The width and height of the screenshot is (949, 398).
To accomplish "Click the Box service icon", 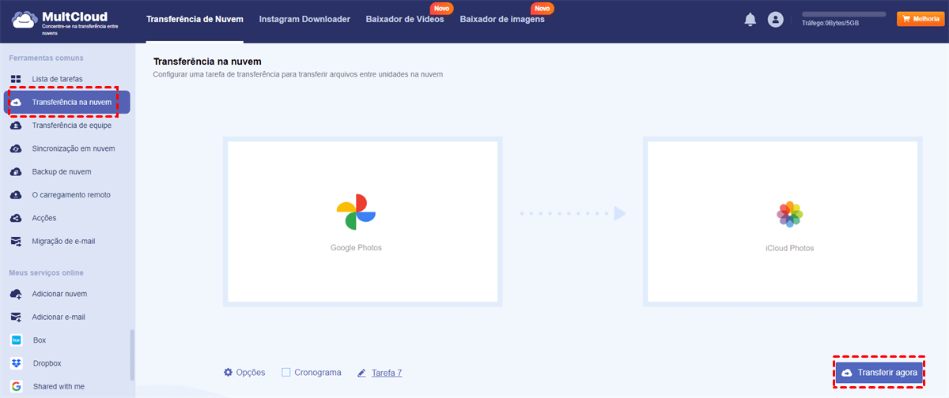I will [16, 340].
